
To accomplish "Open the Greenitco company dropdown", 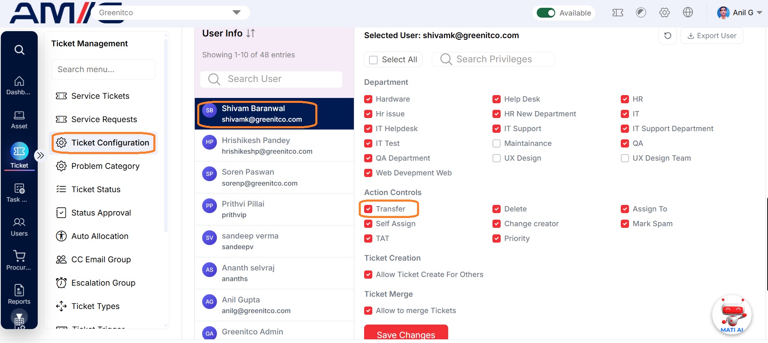I will point(170,13).
